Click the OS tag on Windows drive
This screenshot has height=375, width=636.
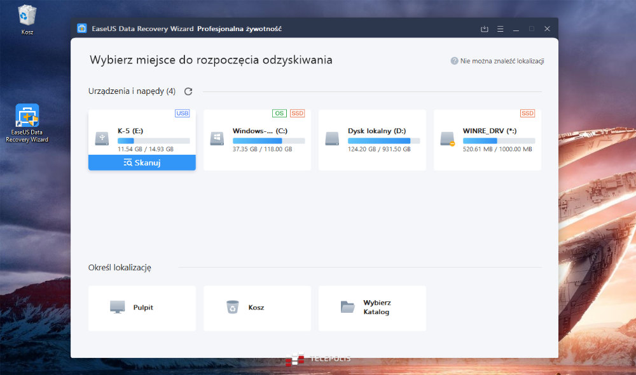279,114
